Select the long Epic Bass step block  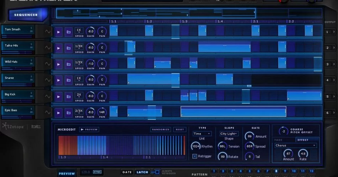(233, 112)
